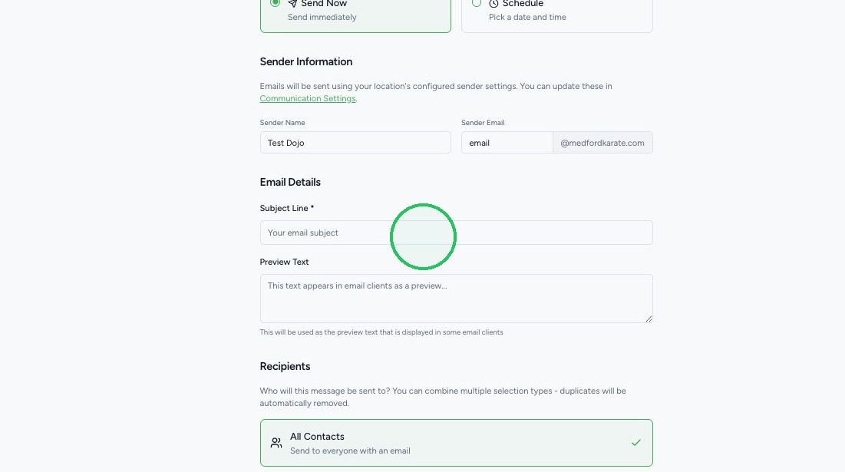Click the Sender Email prefix field

coord(507,143)
